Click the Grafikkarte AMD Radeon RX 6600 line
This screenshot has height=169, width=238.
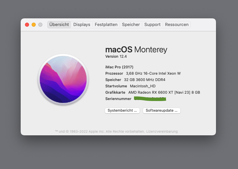153,92
